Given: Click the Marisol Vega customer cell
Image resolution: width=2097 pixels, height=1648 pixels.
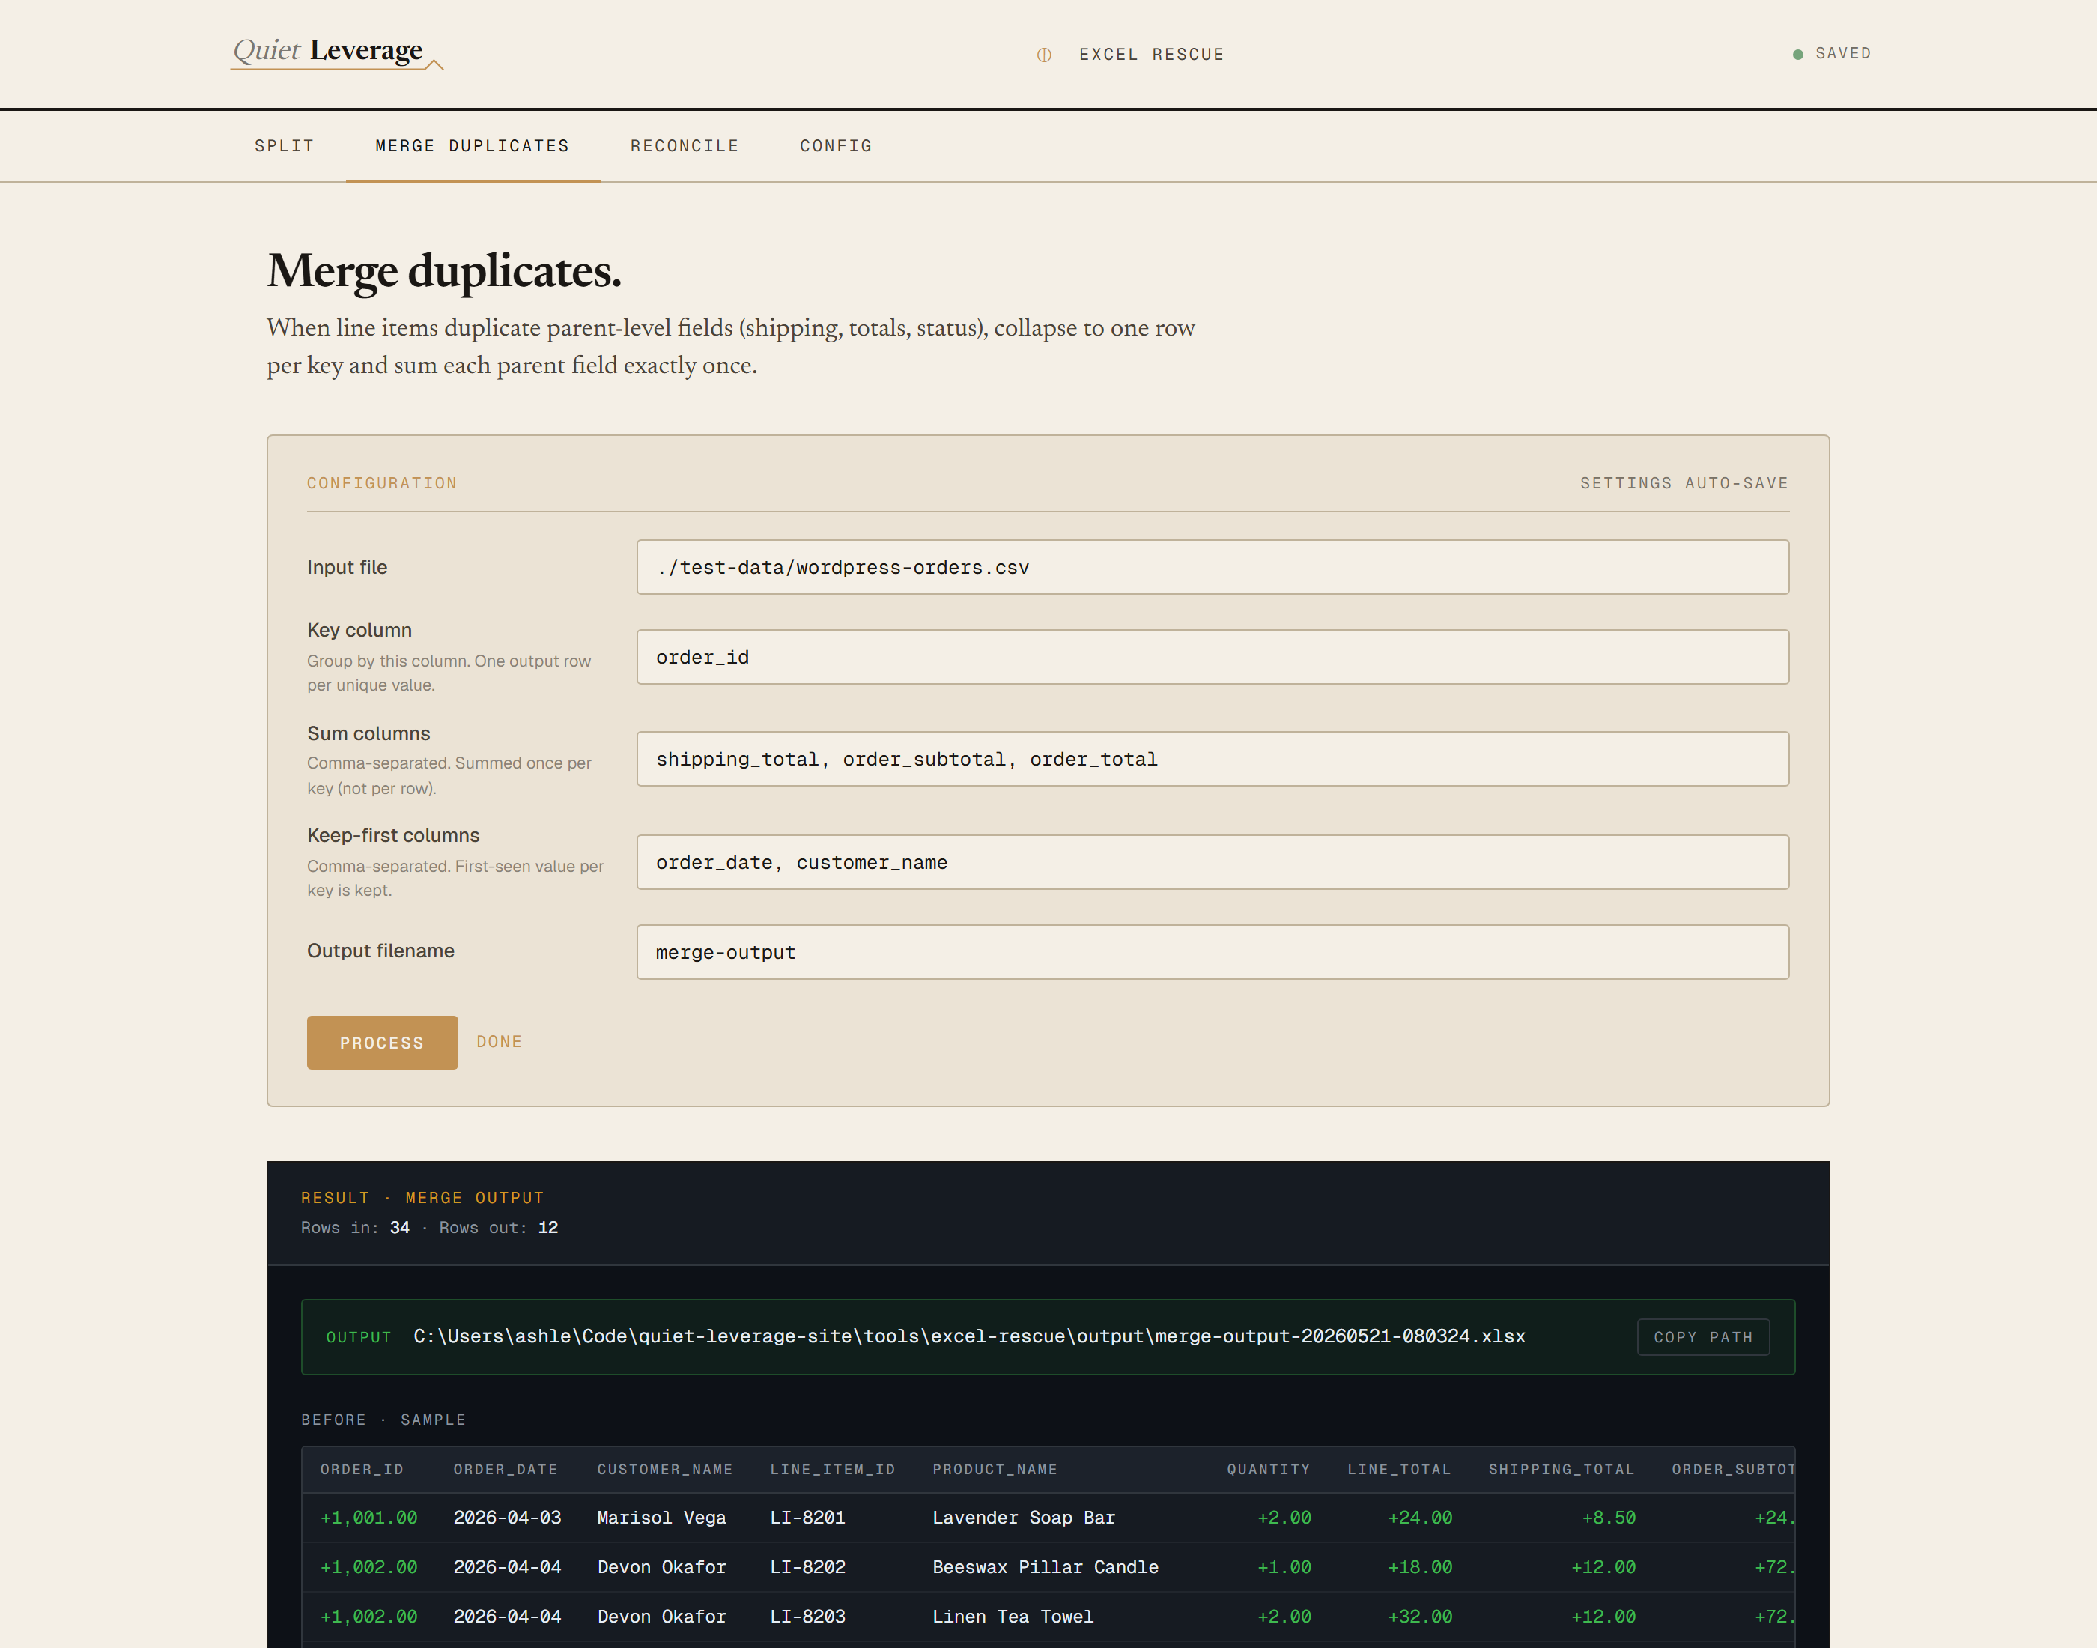Looking at the screenshot, I should point(662,1518).
